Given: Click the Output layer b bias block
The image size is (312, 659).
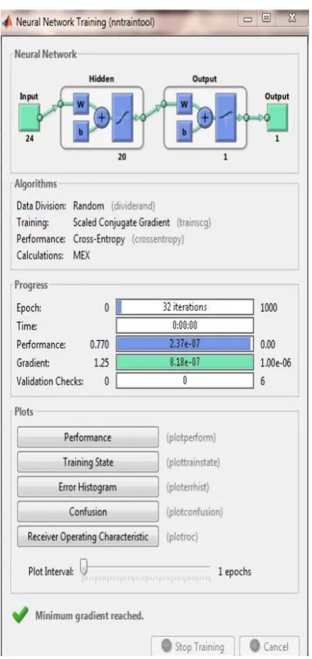Looking at the screenshot, I should tap(184, 131).
